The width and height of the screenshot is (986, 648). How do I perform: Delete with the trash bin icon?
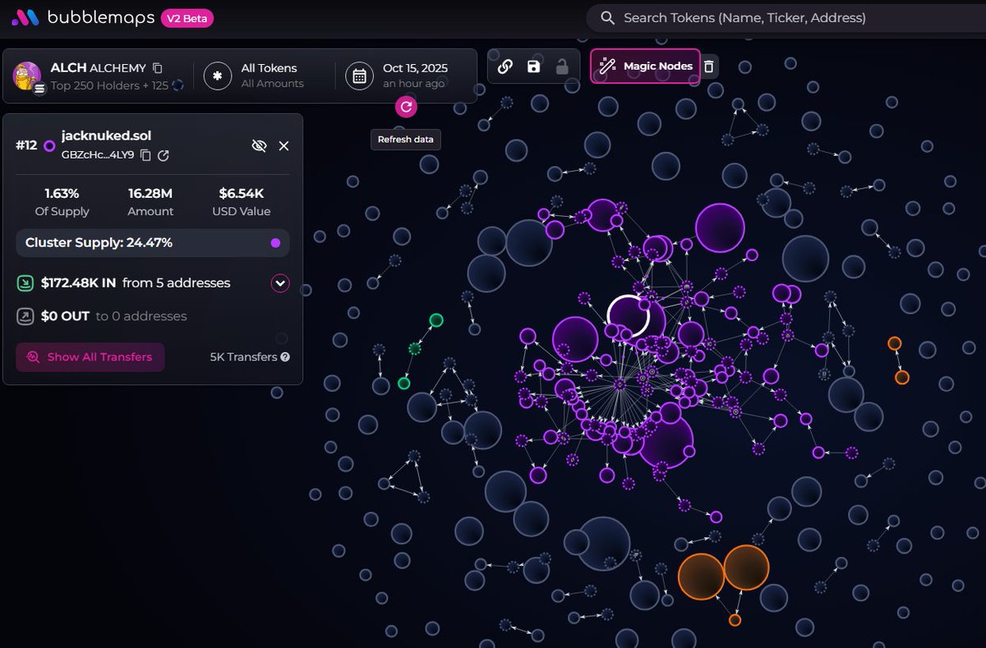click(x=709, y=67)
